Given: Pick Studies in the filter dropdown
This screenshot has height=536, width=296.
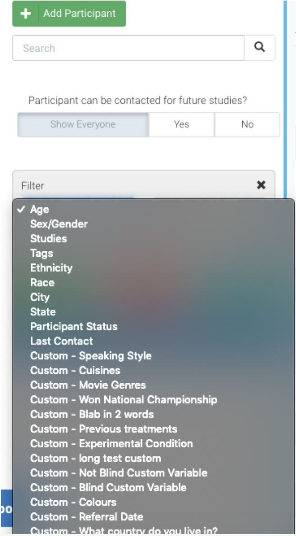Looking at the screenshot, I should [48, 238].
